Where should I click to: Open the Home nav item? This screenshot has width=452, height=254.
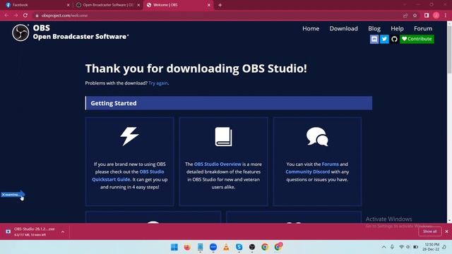click(x=311, y=28)
